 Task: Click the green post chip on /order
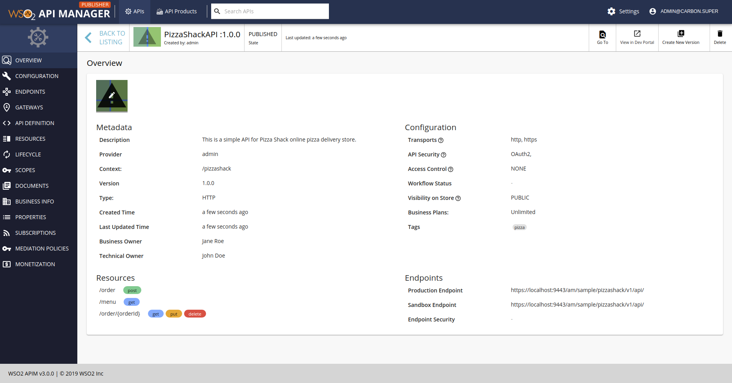(x=132, y=290)
